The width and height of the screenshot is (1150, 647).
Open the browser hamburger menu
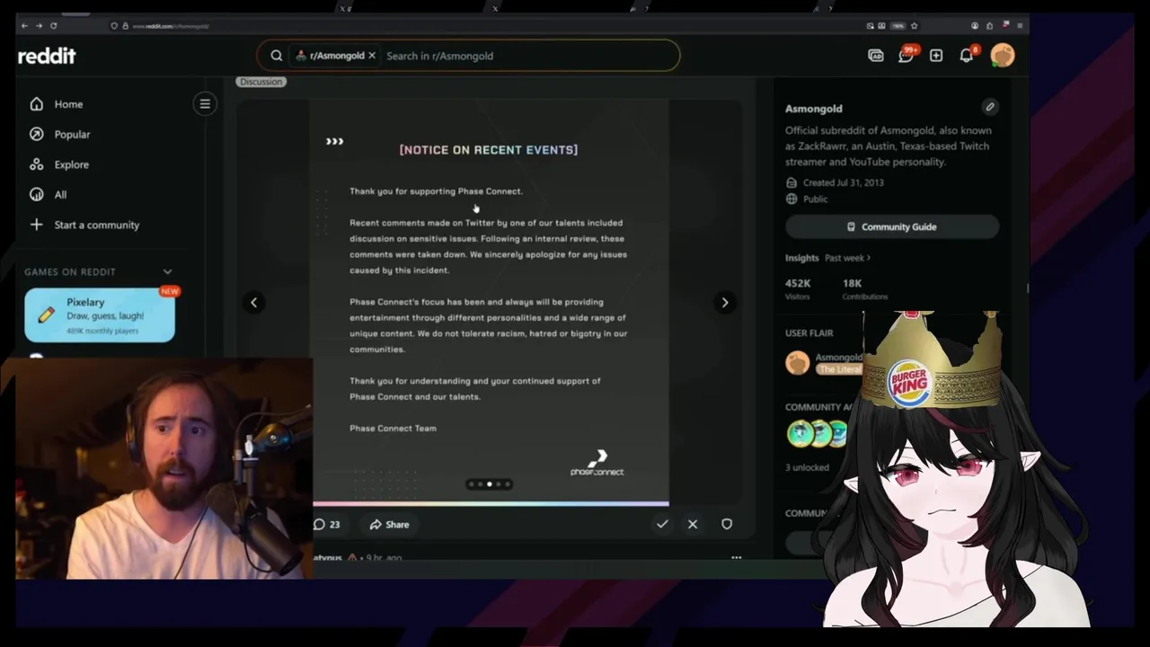point(1019,26)
